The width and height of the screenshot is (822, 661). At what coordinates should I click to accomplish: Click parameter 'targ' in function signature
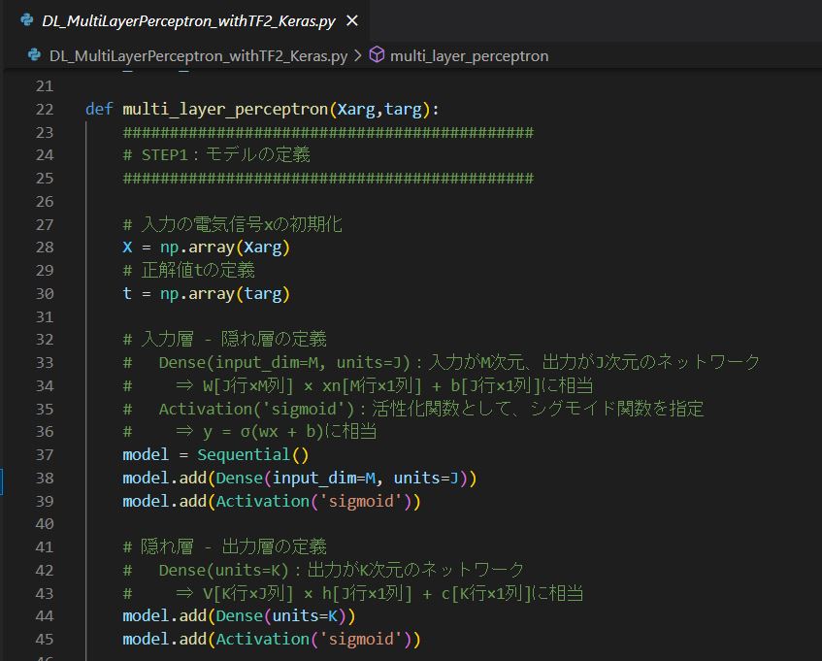(x=403, y=109)
